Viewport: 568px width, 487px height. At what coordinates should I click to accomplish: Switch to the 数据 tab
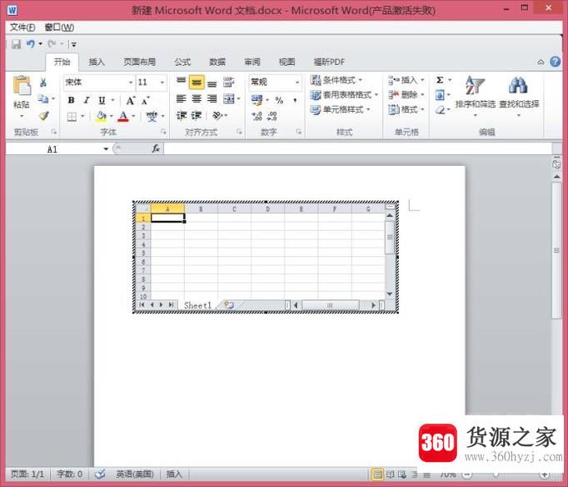(217, 62)
